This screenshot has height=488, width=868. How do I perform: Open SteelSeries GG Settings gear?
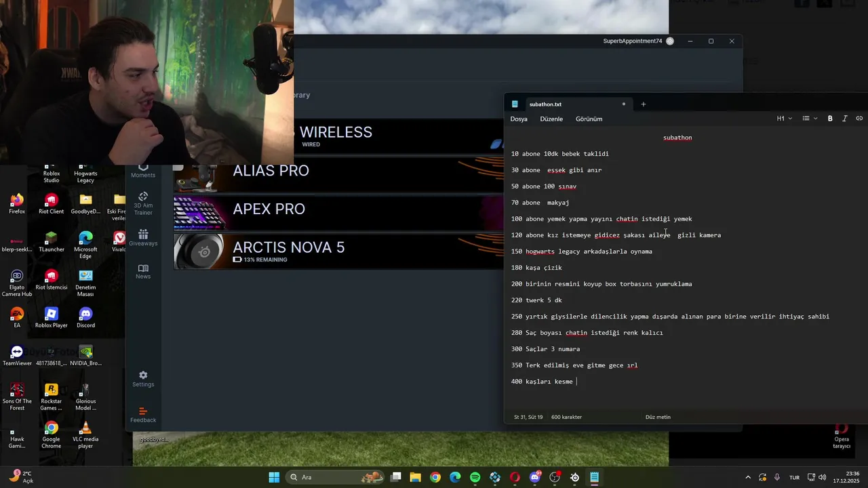(143, 379)
